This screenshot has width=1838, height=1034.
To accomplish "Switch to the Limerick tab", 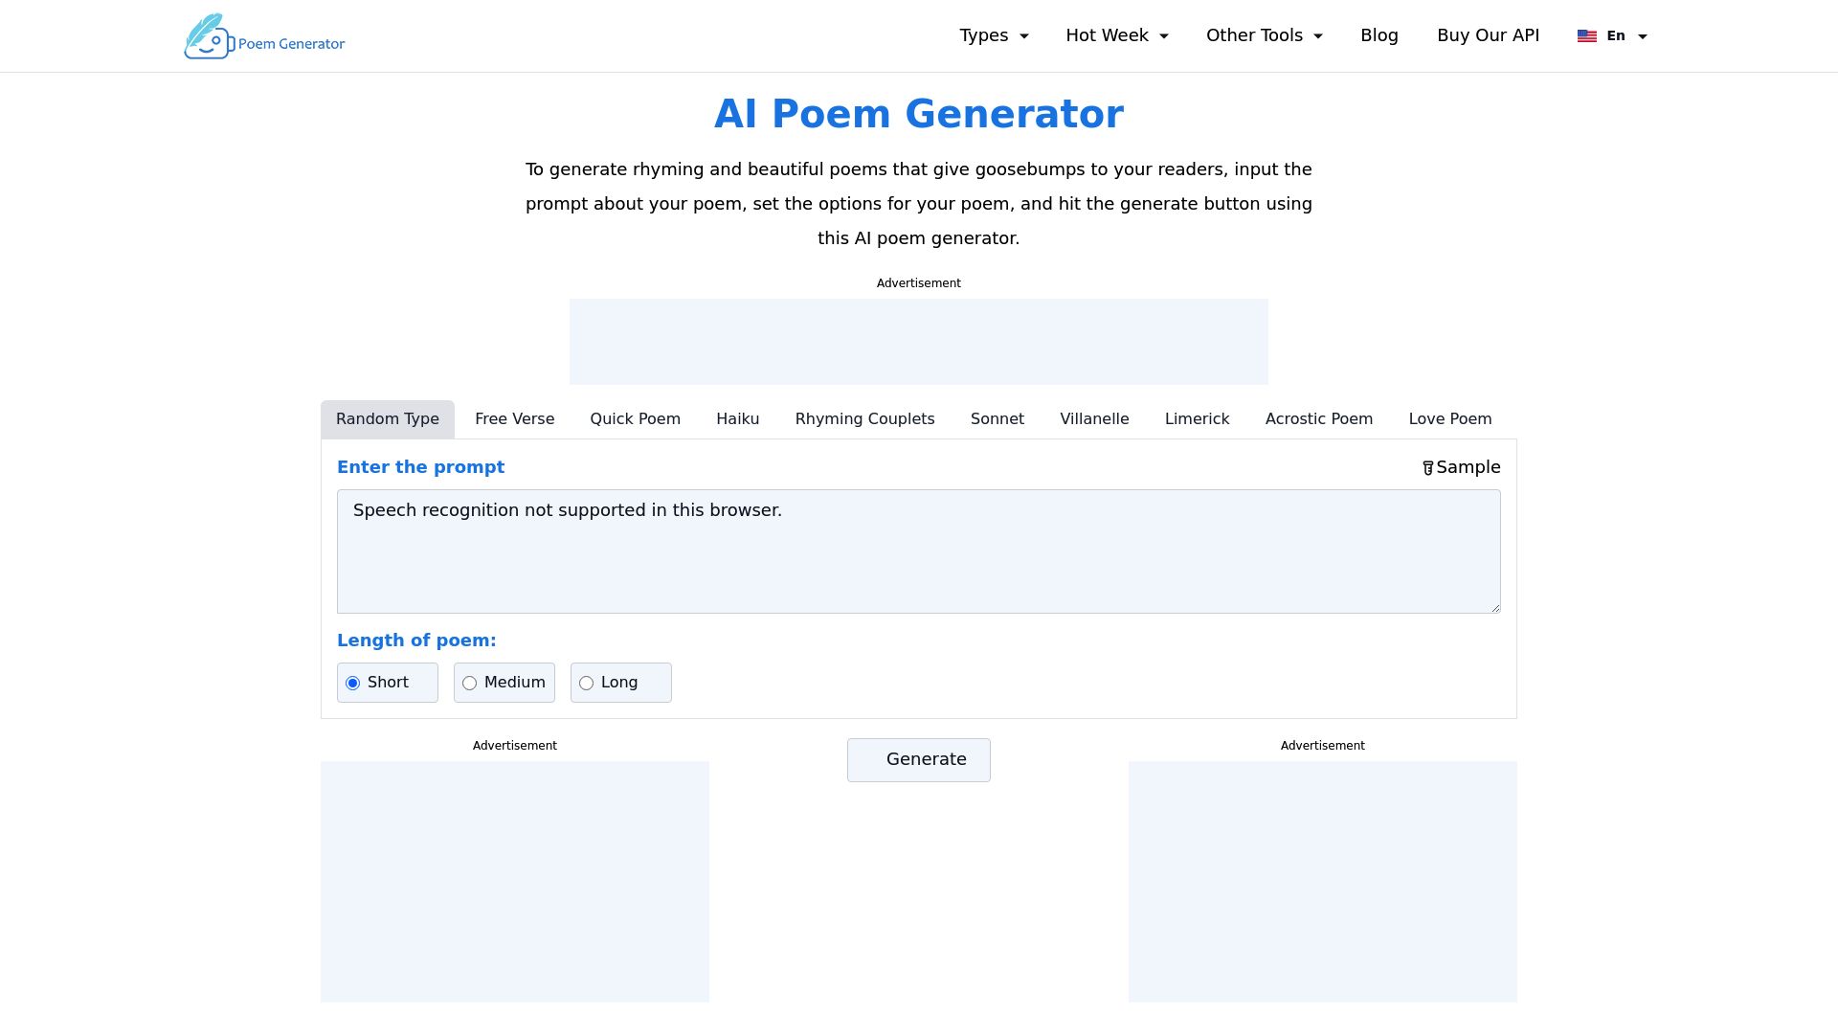I will (1197, 419).
